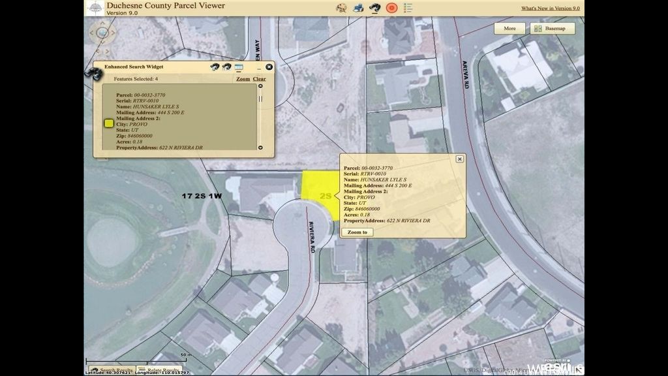668x376 pixels.
Task: Open the Basemap switcher
Action: click(553, 29)
